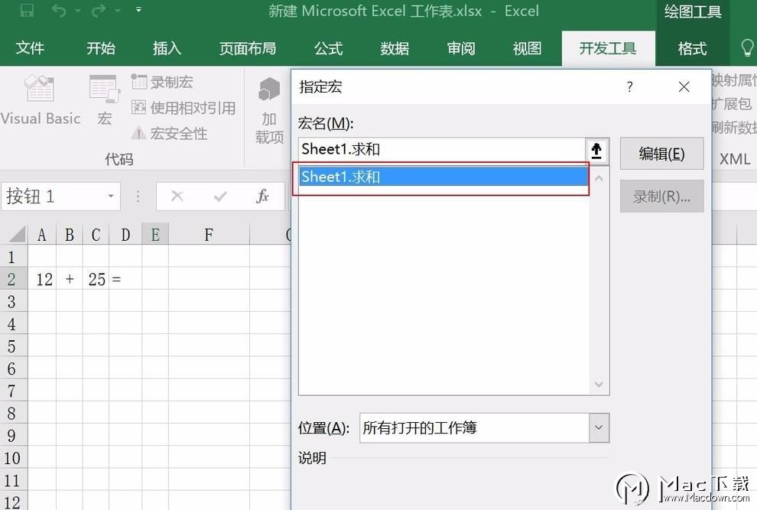Click the help question mark in 指定宏 dialog
The height and width of the screenshot is (510, 757).
(x=629, y=87)
